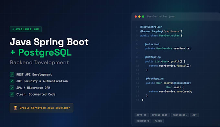Click the @PostMapping annotation
Image resolution: width=220 pixels, height=127 pixels.
(x=155, y=79)
